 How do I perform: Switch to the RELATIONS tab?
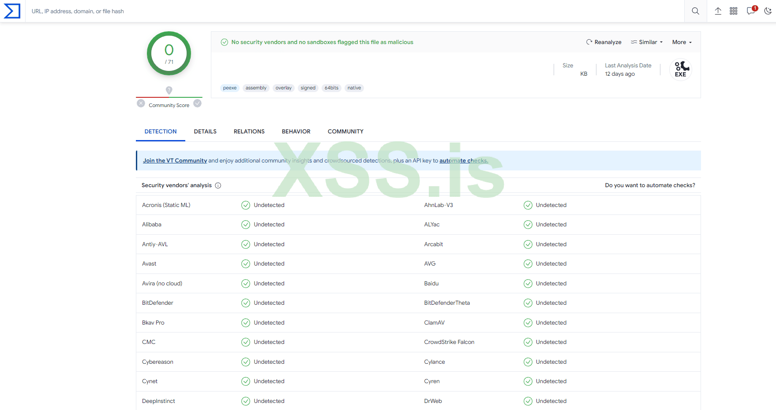(x=249, y=132)
